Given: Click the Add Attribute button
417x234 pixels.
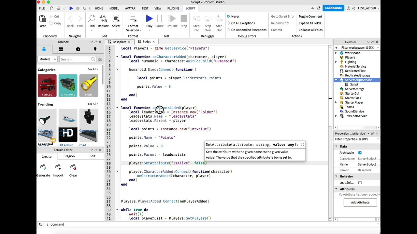Looking at the screenshot, I should (360, 202).
